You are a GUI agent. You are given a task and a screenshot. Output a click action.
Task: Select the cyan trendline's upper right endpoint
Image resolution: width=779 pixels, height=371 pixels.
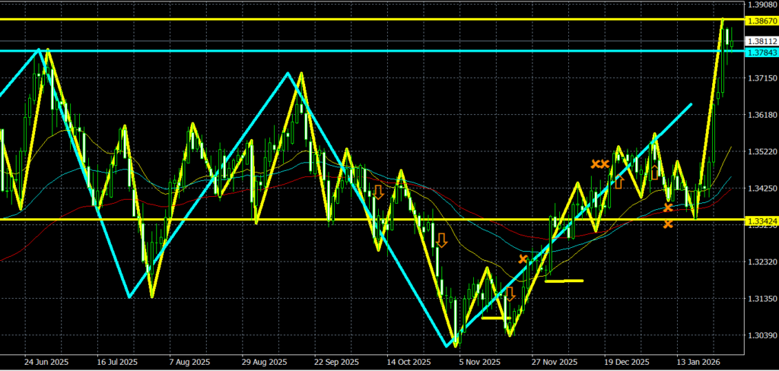pyautogui.click(x=691, y=104)
